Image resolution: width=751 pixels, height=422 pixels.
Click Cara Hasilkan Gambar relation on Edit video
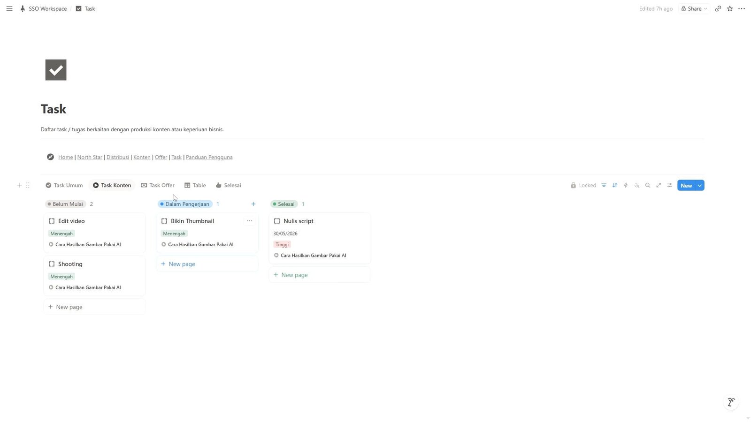click(85, 244)
